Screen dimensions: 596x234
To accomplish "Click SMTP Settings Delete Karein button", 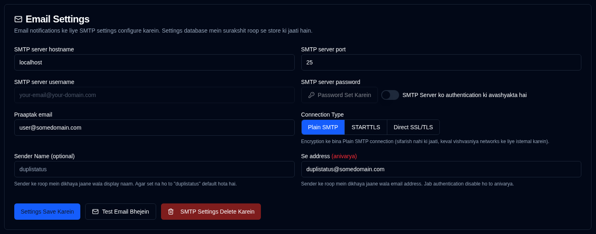I will tap(211, 212).
